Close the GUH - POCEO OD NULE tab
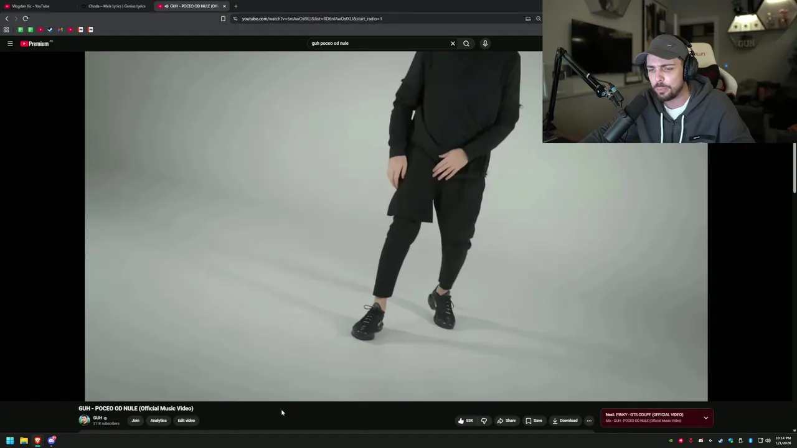This screenshot has width=797, height=448. 224,6
